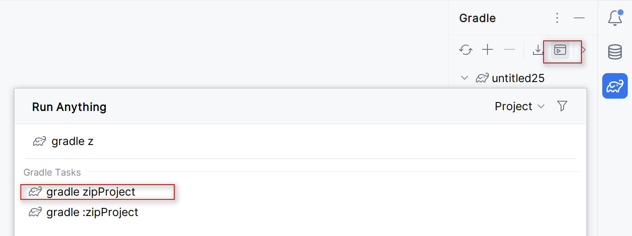
Task: Click the filter funnel in Run Anything
Action: tap(562, 106)
